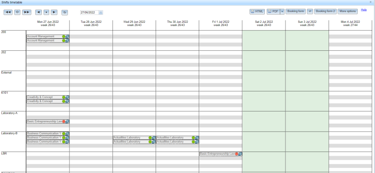This screenshot has width=375, height=173.
Task: Select room row label 'K101'
Action: 4,93
